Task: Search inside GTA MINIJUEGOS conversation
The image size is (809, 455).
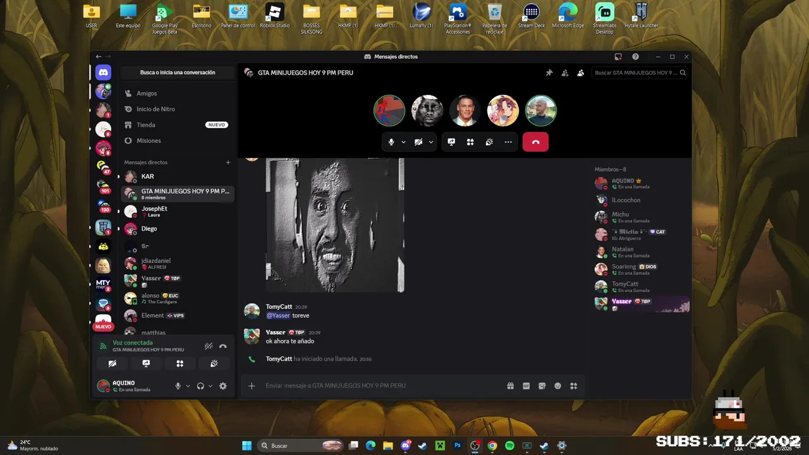Action: coord(640,73)
